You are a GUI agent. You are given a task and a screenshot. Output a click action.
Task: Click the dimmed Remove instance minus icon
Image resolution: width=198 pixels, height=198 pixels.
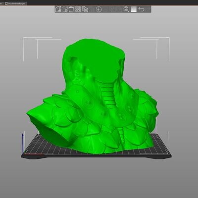click(105, 9)
